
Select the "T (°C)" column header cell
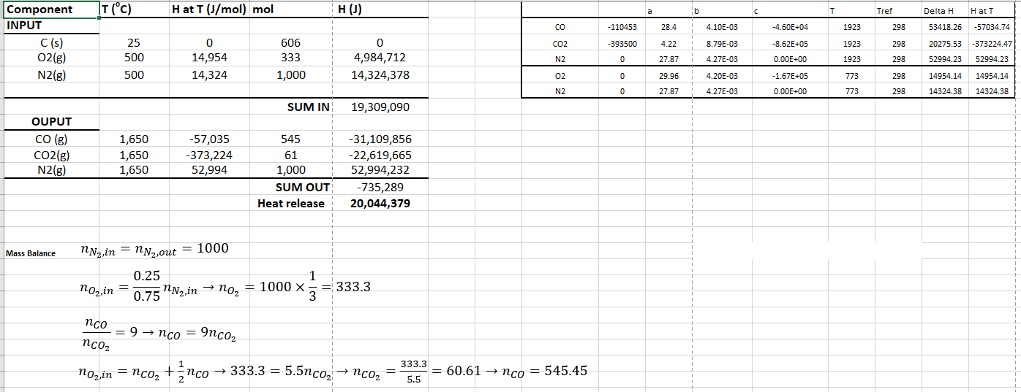[135, 9]
